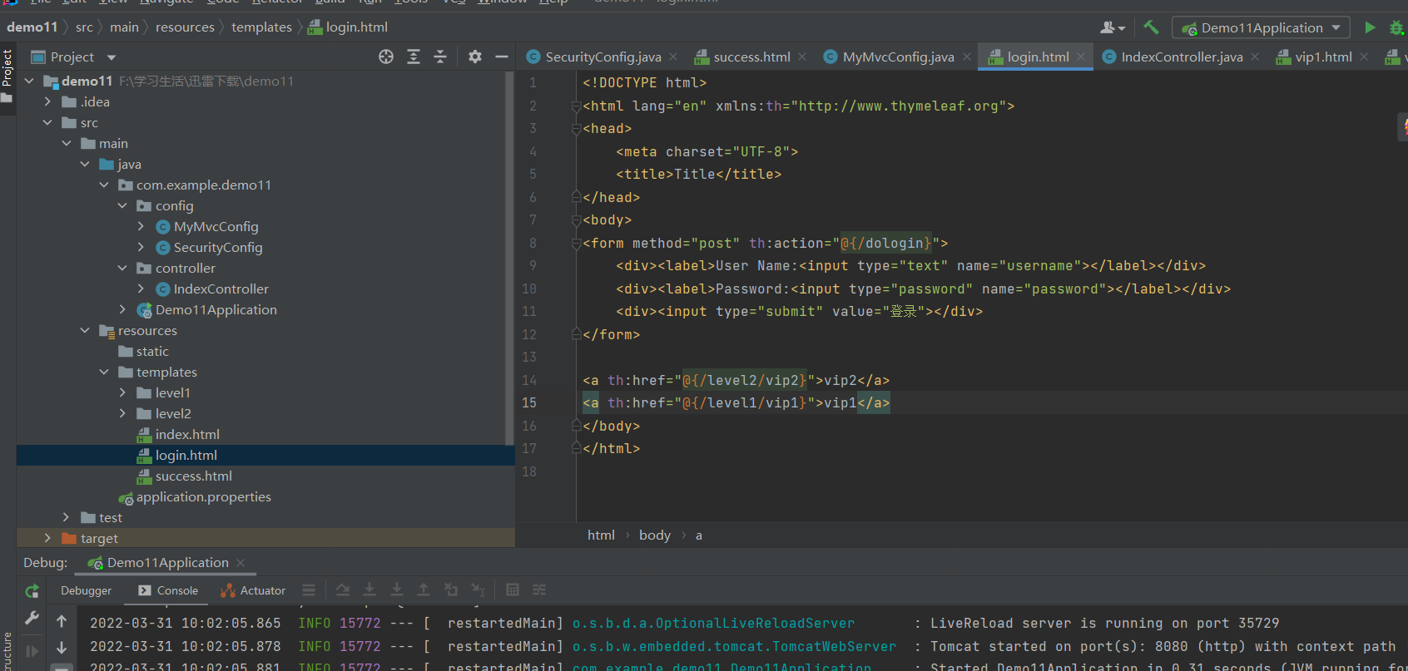Open the Console tab

(x=168, y=591)
